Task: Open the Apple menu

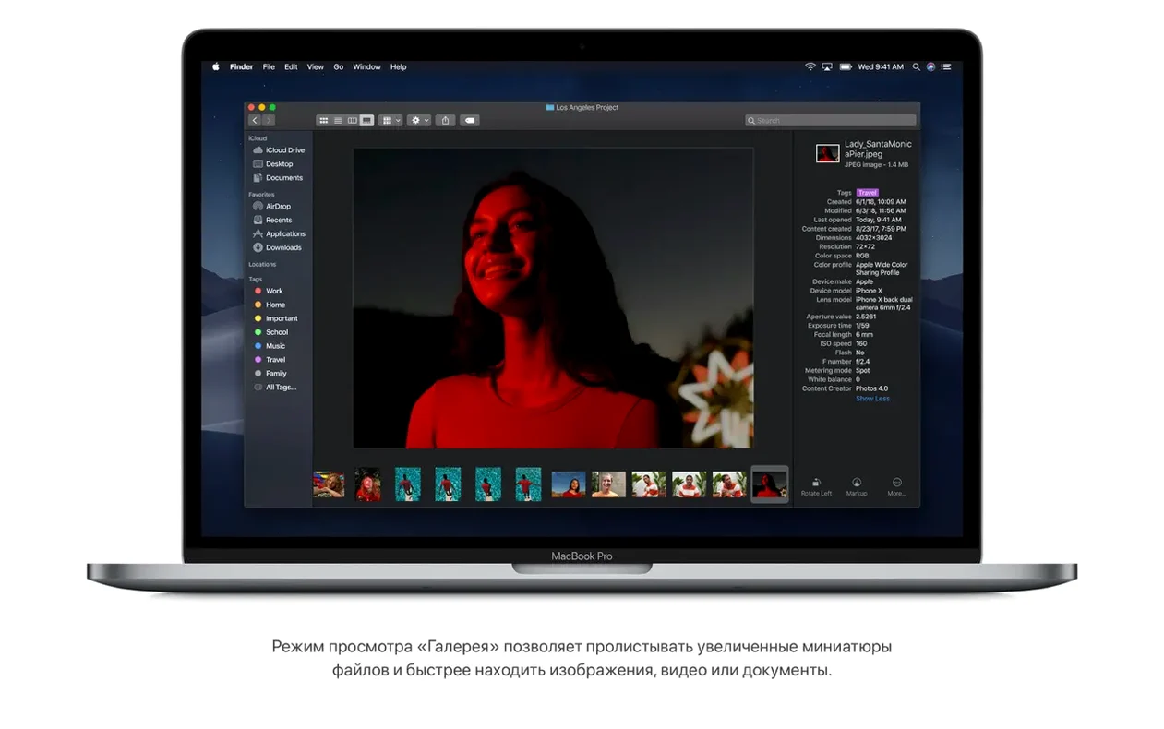Action: coord(216,66)
